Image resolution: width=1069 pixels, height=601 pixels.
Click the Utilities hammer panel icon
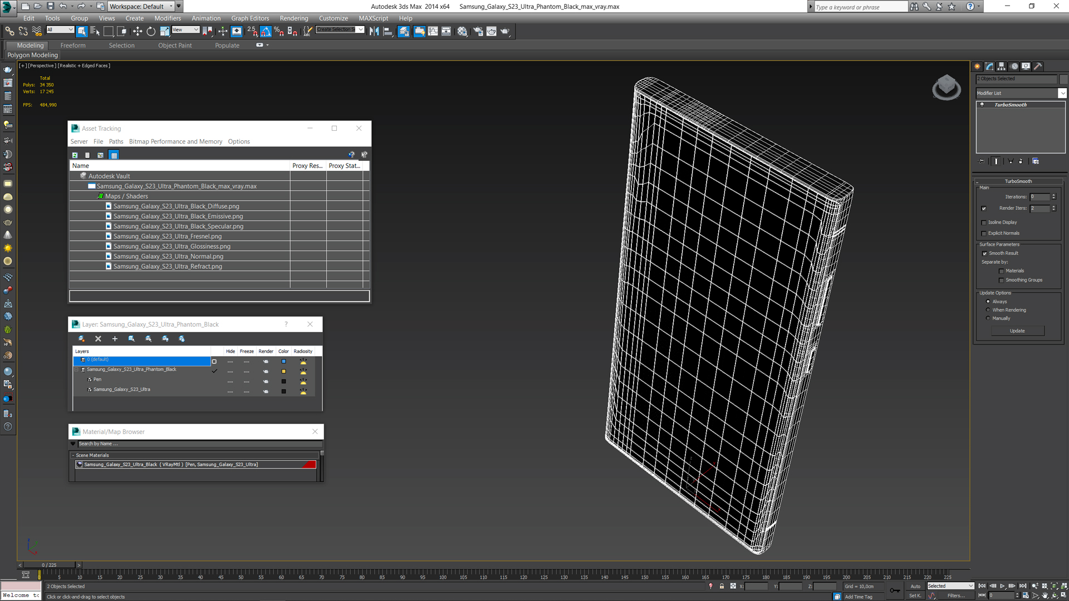pyautogui.click(x=1038, y=66)
